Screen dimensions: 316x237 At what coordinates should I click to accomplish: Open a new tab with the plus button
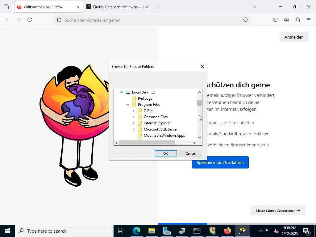159,7
